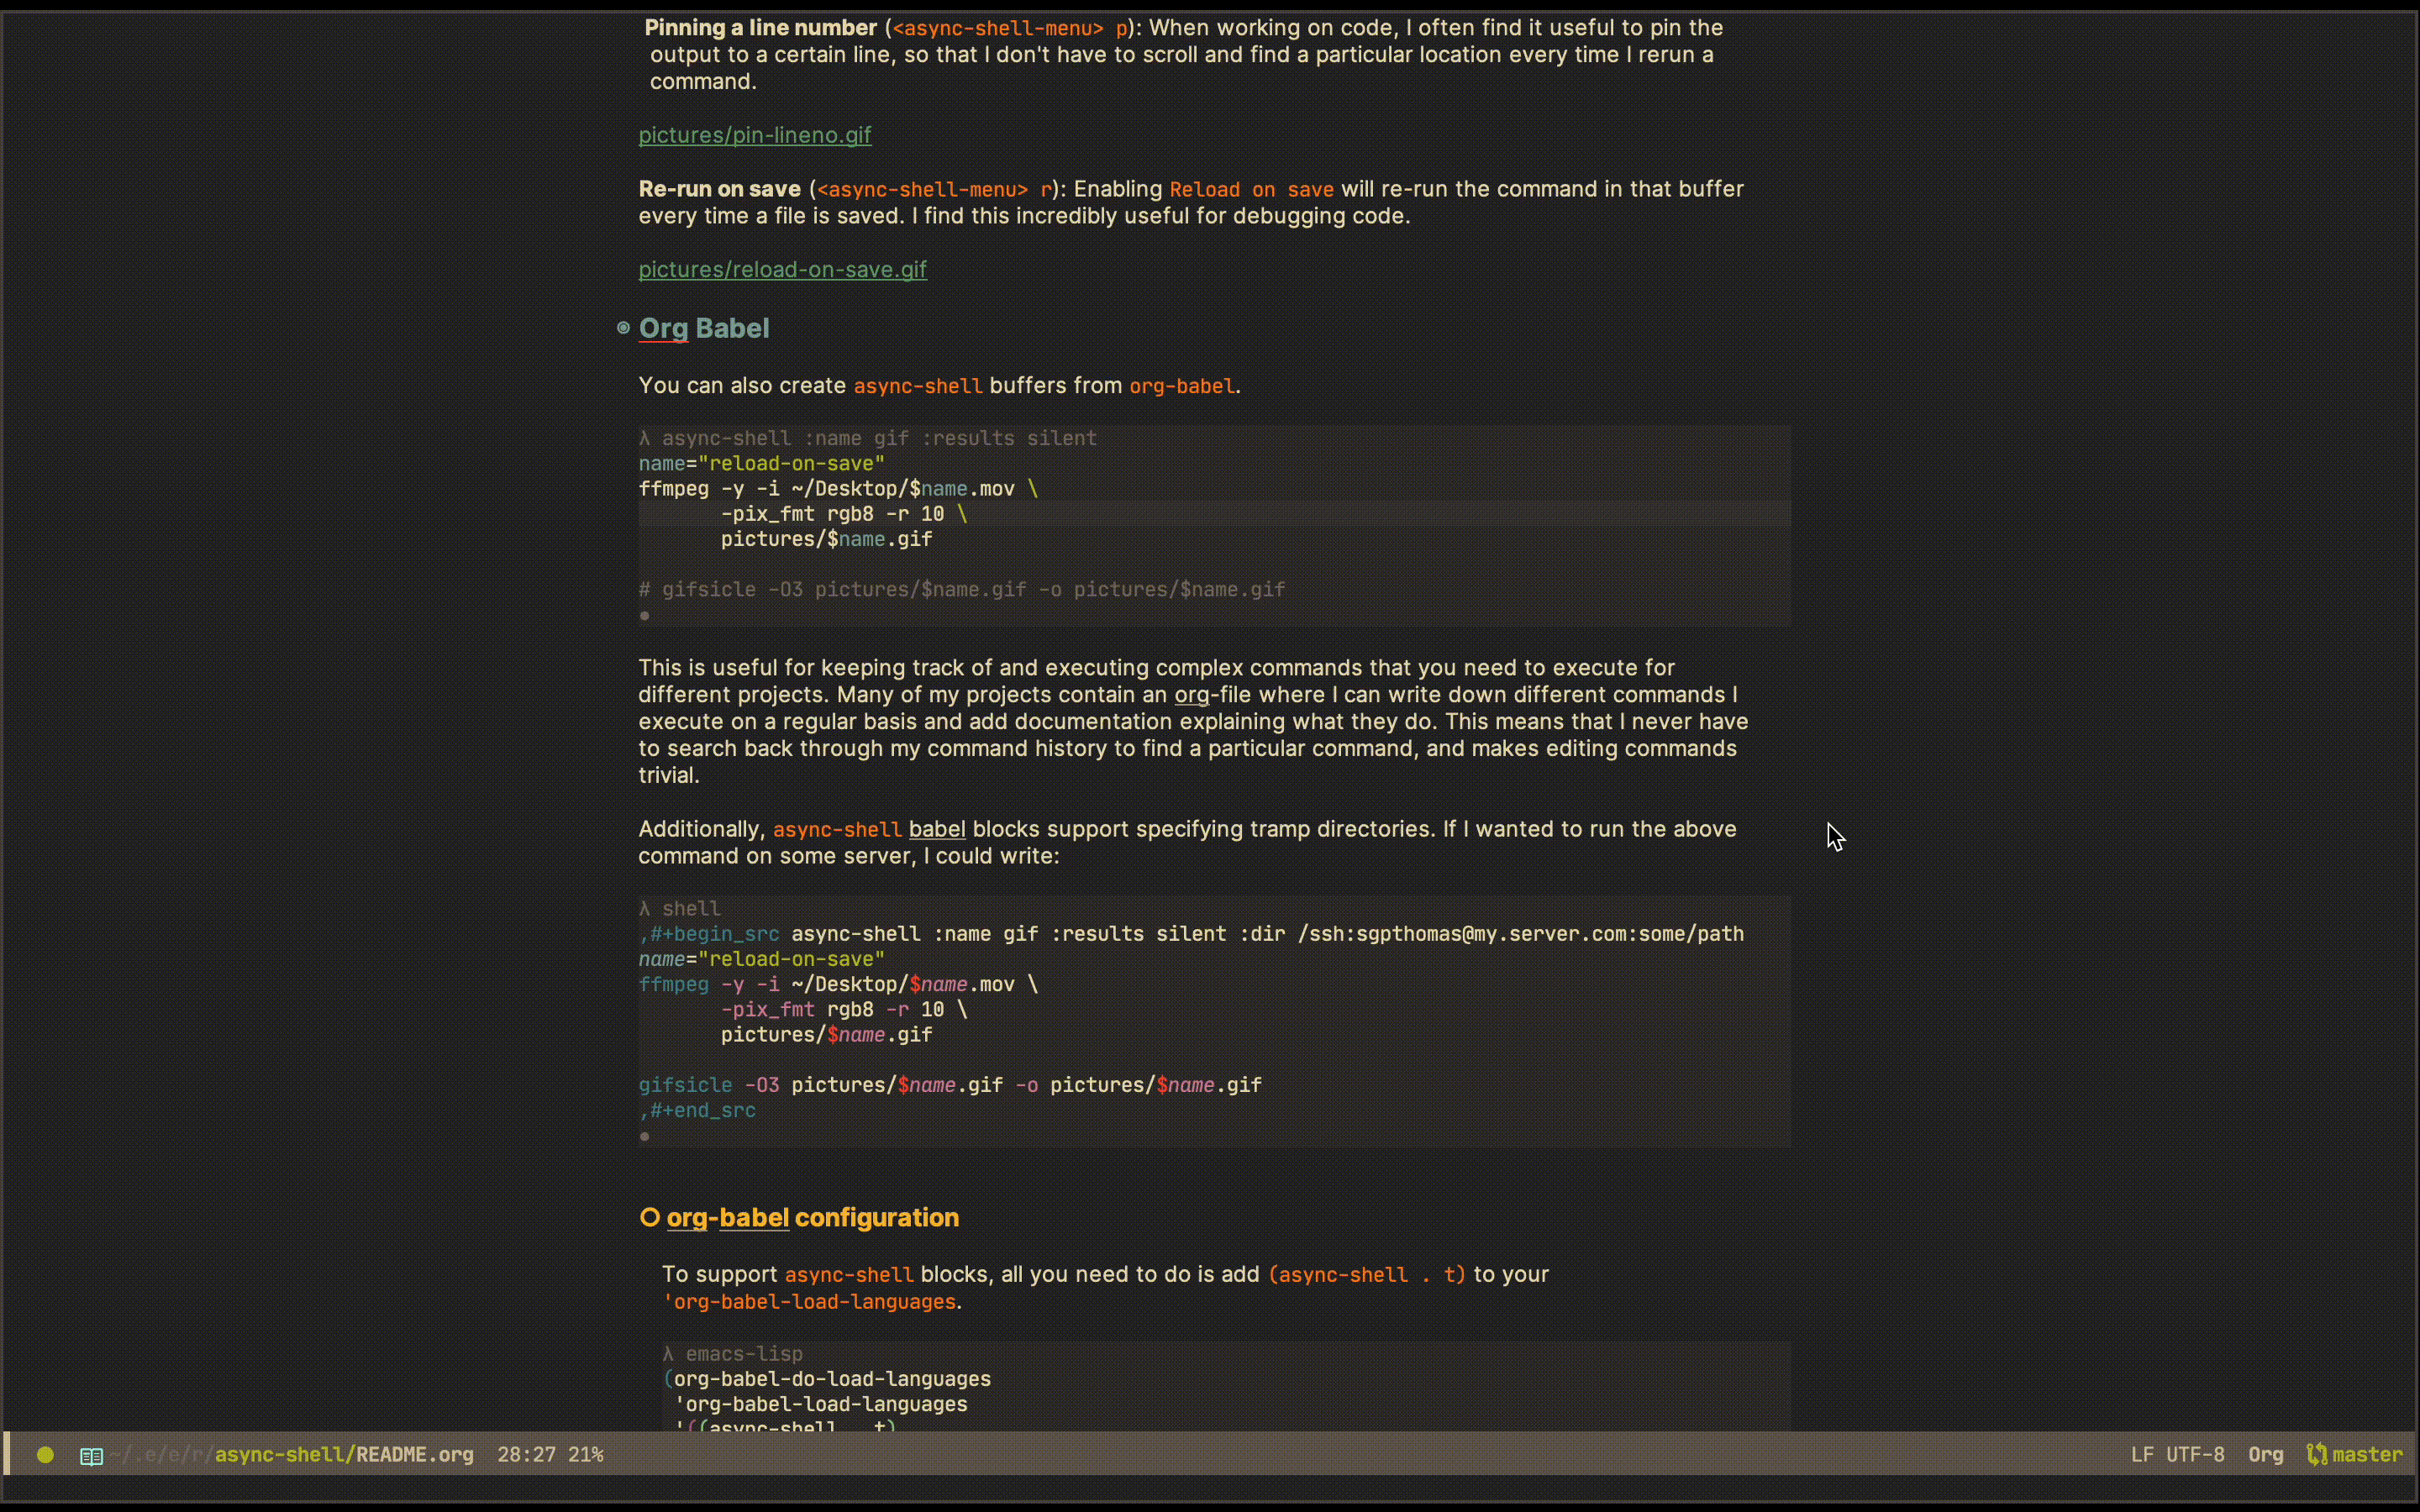Click lambda symbol of async-shell source block
2420x1512 pixels.
click(x=645, y=438)
